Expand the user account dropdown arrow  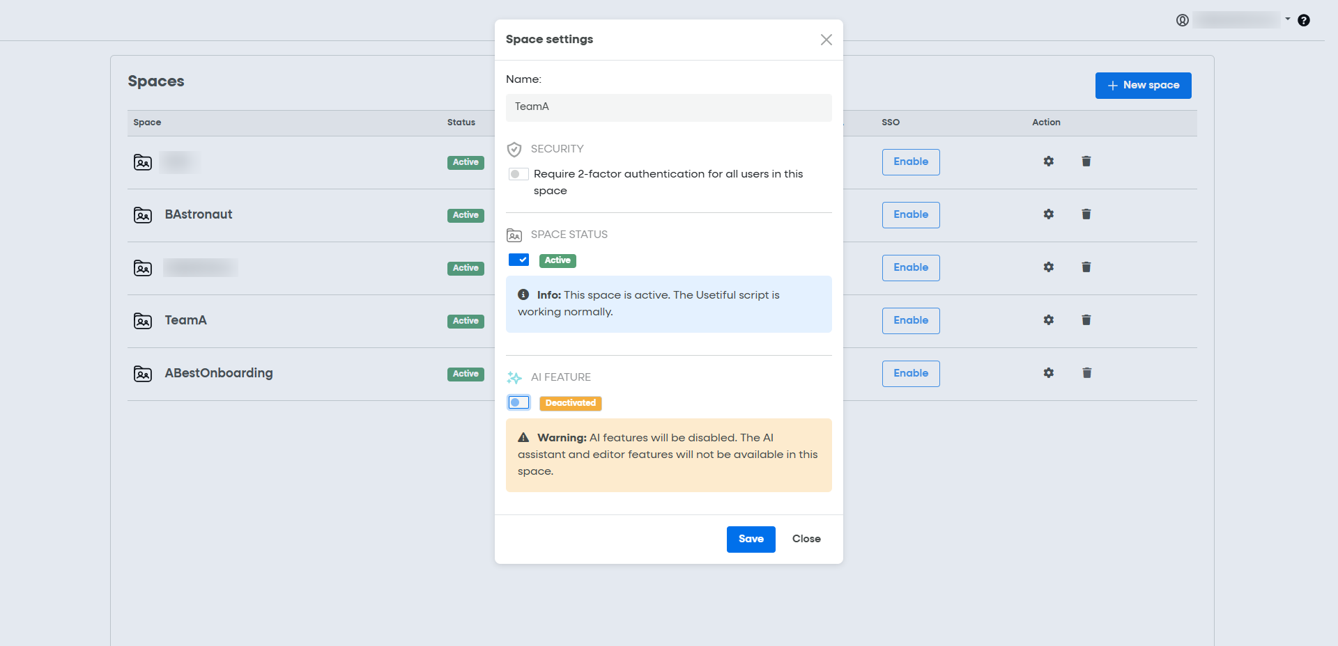pos(1288,19)
